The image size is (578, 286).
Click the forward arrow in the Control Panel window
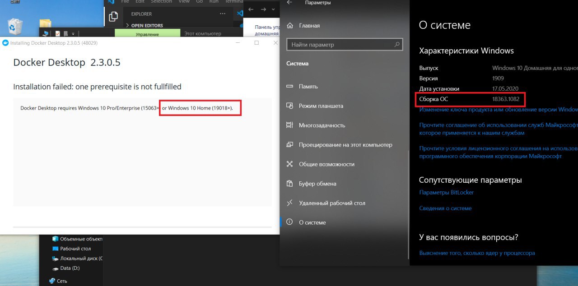[264, 9]
